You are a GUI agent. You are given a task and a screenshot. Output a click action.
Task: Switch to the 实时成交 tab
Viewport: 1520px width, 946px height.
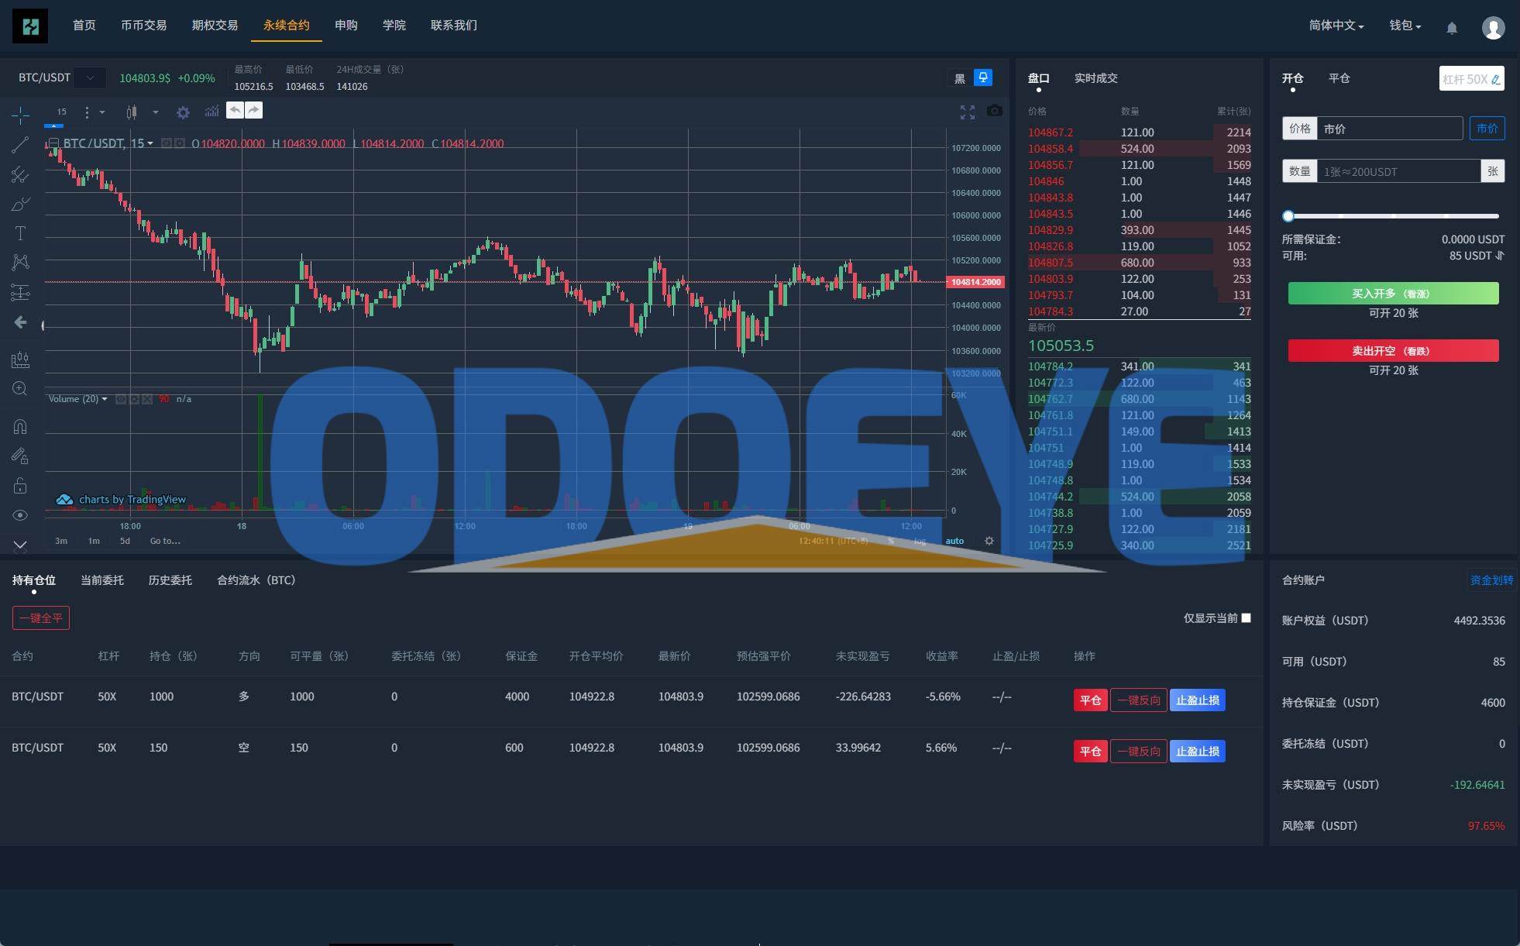(1095, 78)
